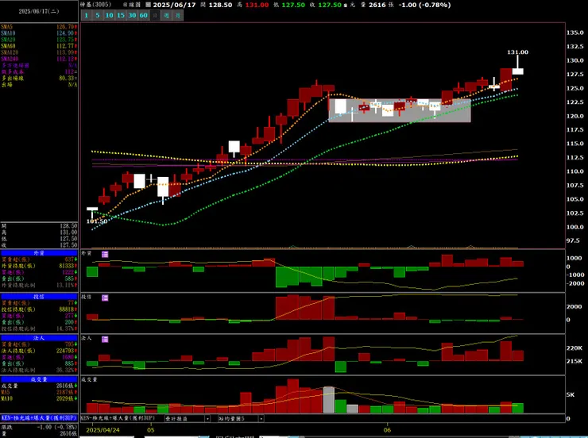The width and height of the screenshot is (588, 438).
Task: Switch to the monthly (月) chart button
Action: 178,15
